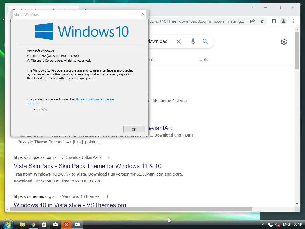305x229 pixels.
Task: Open the Microsoft Software License link
Action: coord(94,99)
